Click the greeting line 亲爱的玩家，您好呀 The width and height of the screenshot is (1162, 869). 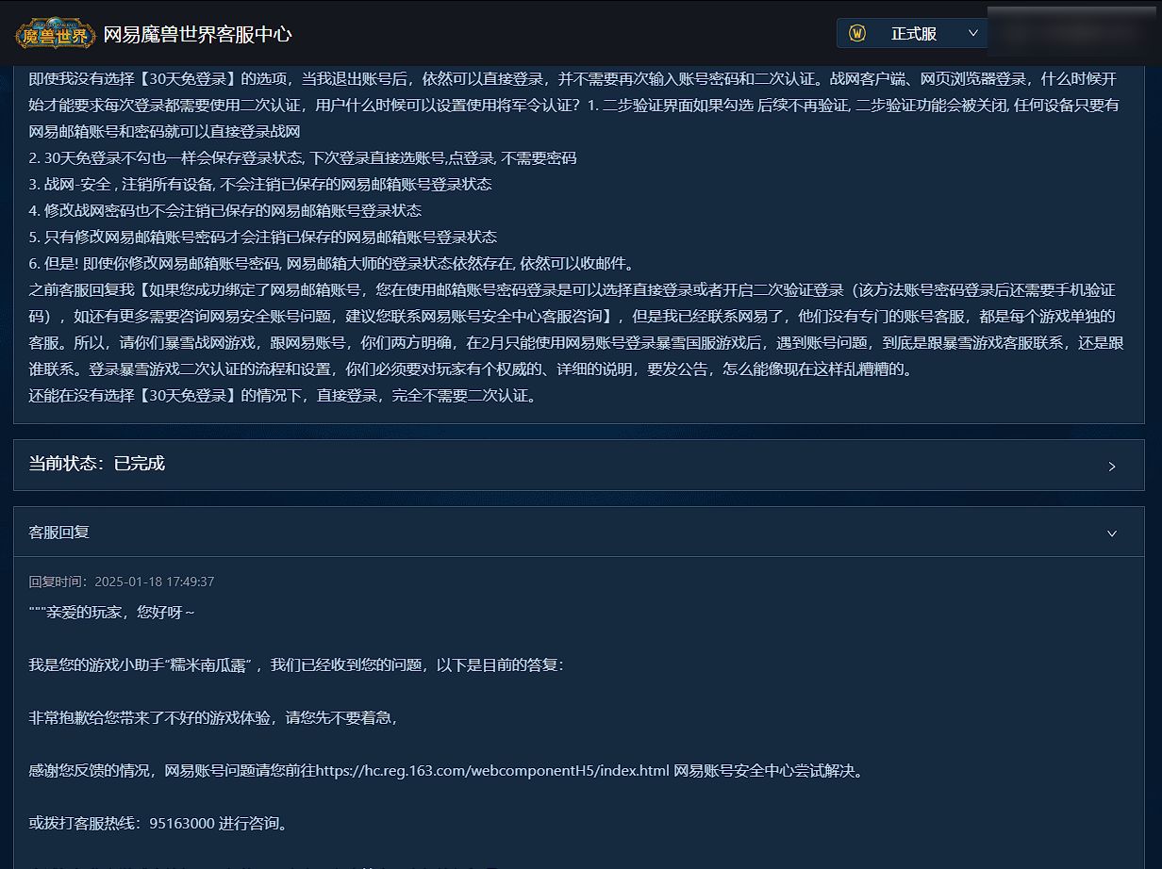[x=112, y=613]
